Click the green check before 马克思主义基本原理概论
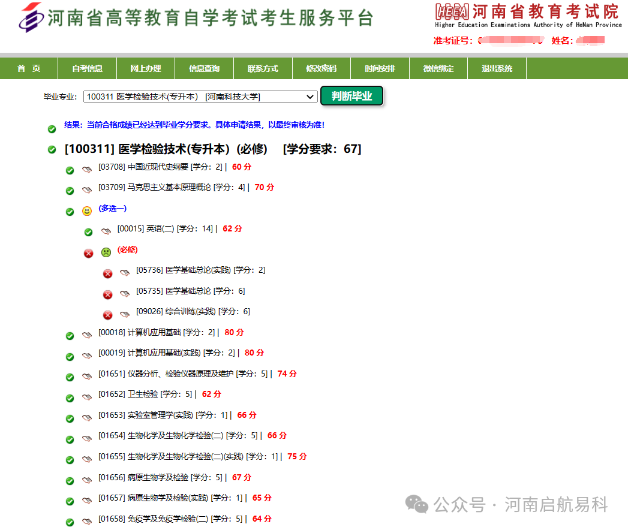628x530 pixels. pyautogui.click(x=70, y=191)
